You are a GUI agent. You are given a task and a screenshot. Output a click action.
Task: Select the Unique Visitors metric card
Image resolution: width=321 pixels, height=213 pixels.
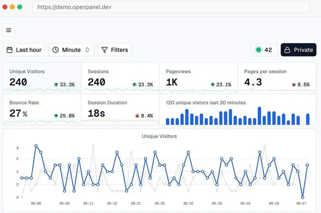tap(41, 77)
